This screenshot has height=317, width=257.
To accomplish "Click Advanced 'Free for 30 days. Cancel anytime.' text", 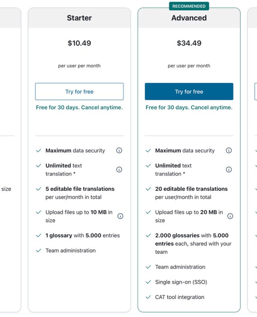I will click(189, 107).
